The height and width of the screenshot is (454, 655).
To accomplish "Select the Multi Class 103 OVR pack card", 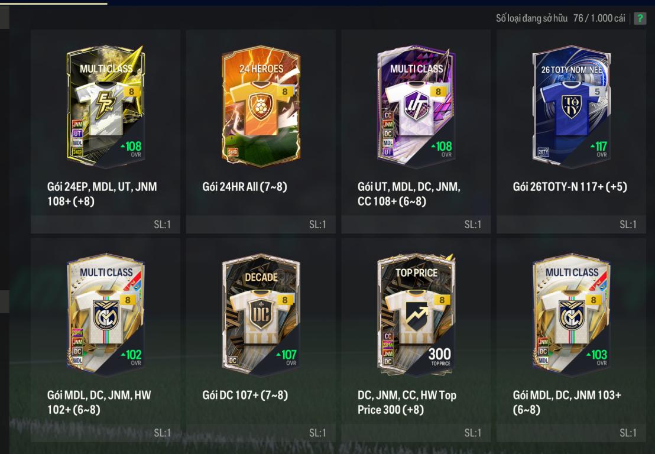I will [571, 314].
